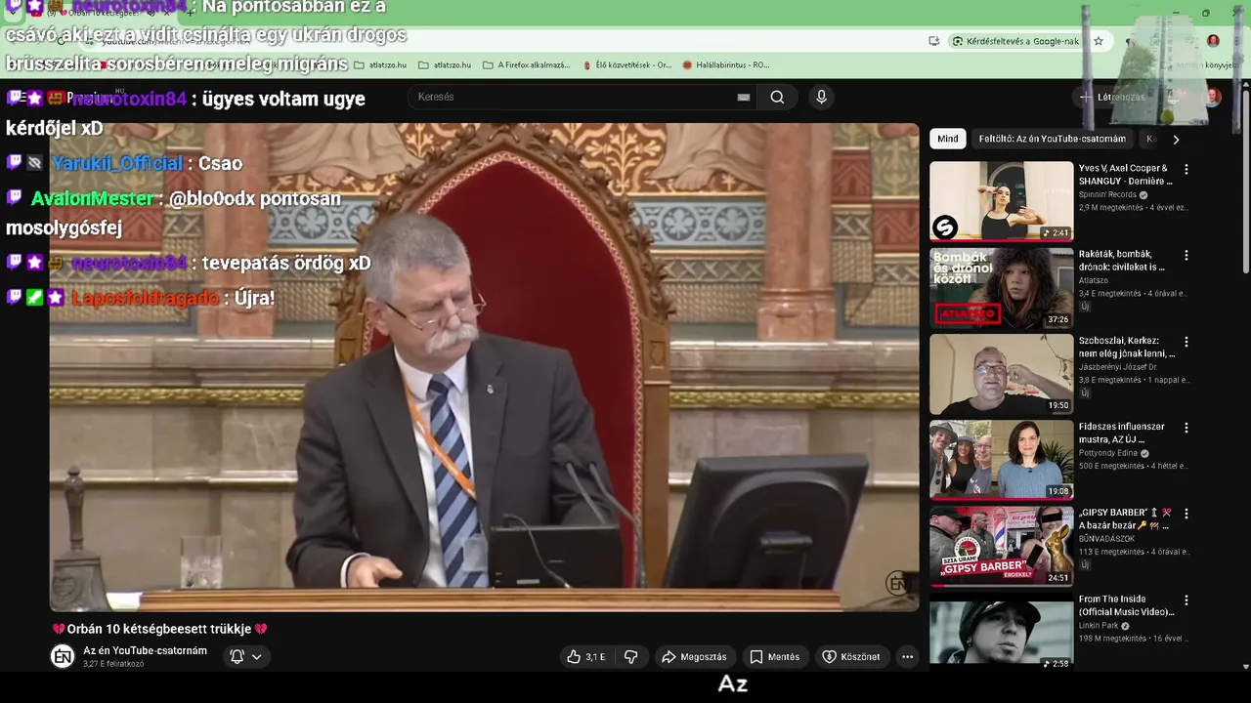
Task: Open options for GIPSY BARBER video
Action: click(1186, 514)
